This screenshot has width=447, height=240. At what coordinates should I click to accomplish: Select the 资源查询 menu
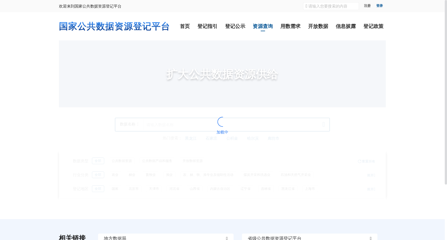(263, 26)
